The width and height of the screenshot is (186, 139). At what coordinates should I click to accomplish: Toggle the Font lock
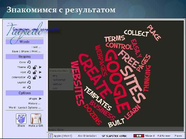click(x=35, y=72)
